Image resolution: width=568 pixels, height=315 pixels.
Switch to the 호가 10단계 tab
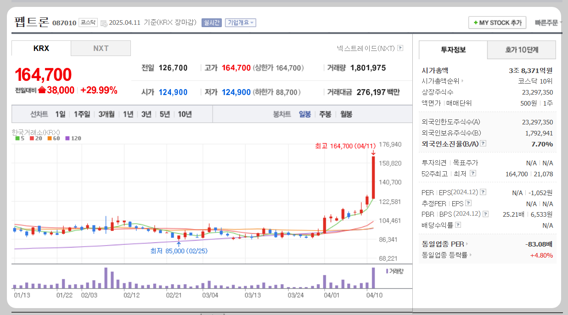pyautogui.click(x=521, y=51)
